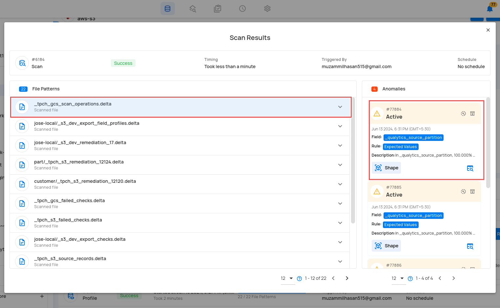Click file icon of _tpch_s3_failed_checks.delta

tap(22, 223)
